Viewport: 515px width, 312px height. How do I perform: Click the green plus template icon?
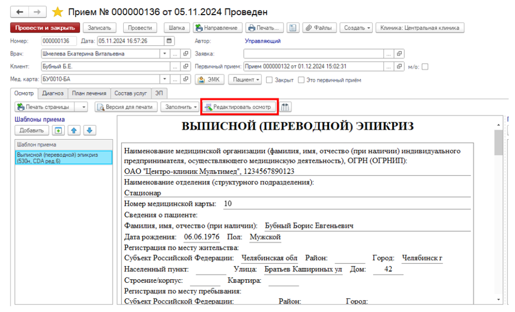tap(58, 131)
